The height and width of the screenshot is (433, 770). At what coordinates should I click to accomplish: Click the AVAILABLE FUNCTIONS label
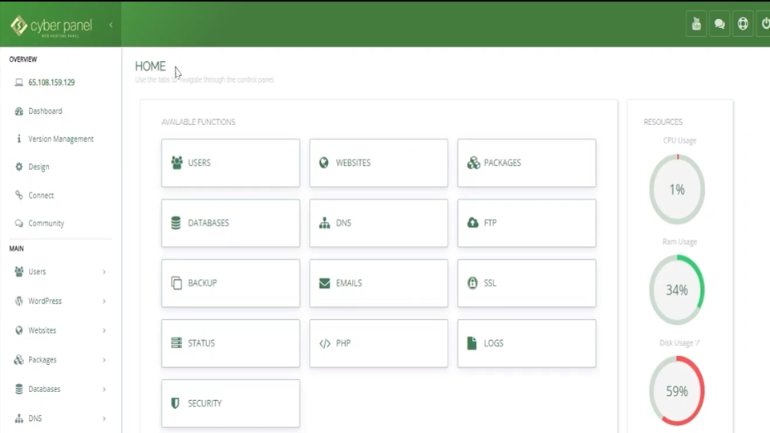pyautogui.click(x=198, y=122)
